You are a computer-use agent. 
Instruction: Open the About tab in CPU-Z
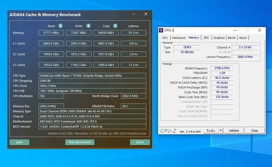243,38
